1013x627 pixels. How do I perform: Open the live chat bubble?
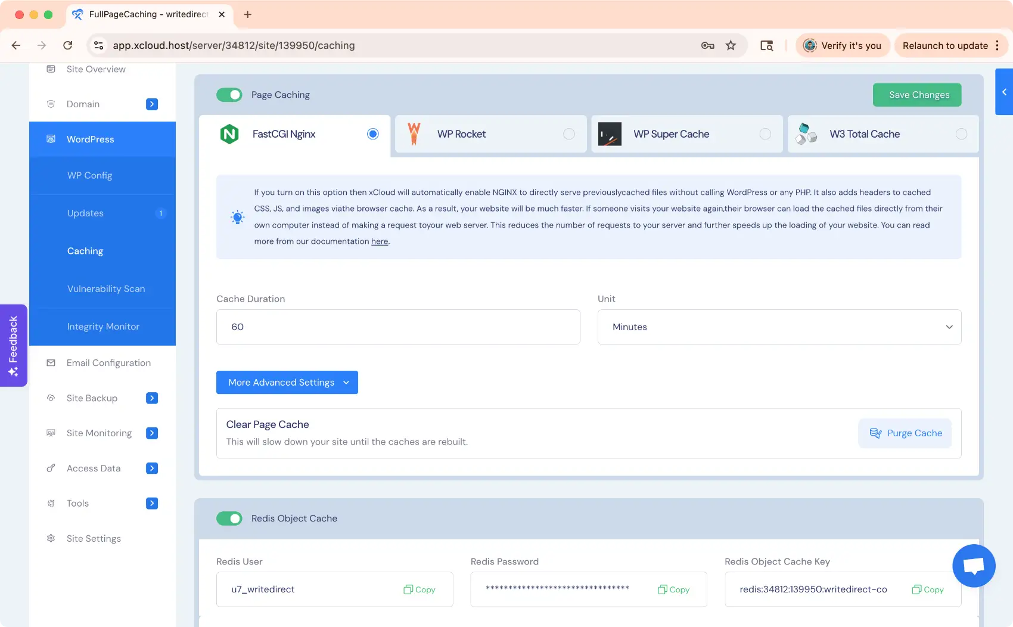coord(973,566)
